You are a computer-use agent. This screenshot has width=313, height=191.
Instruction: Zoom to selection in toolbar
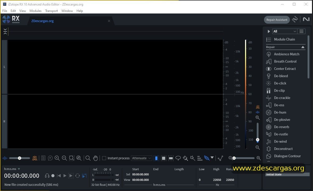[72, 158]
